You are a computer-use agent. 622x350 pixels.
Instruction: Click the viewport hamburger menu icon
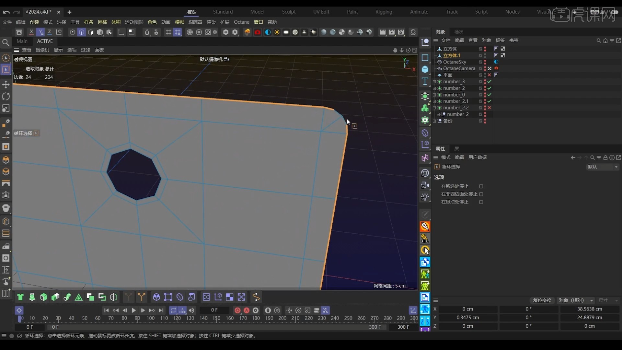pos(17,50)
